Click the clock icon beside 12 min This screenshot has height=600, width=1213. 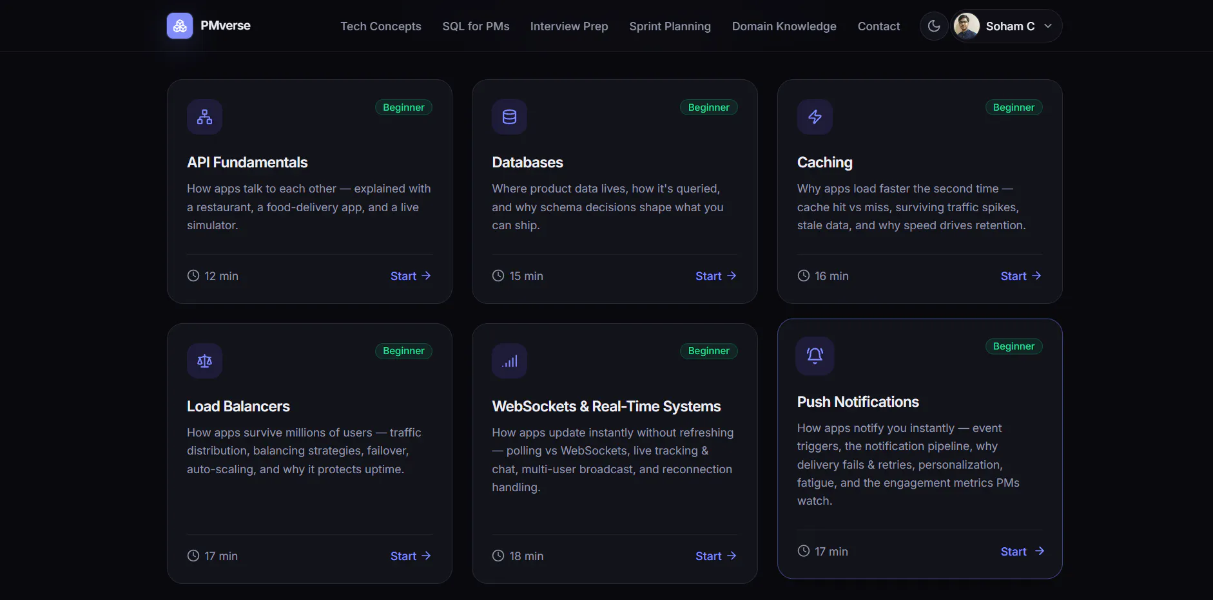point(193,276)
